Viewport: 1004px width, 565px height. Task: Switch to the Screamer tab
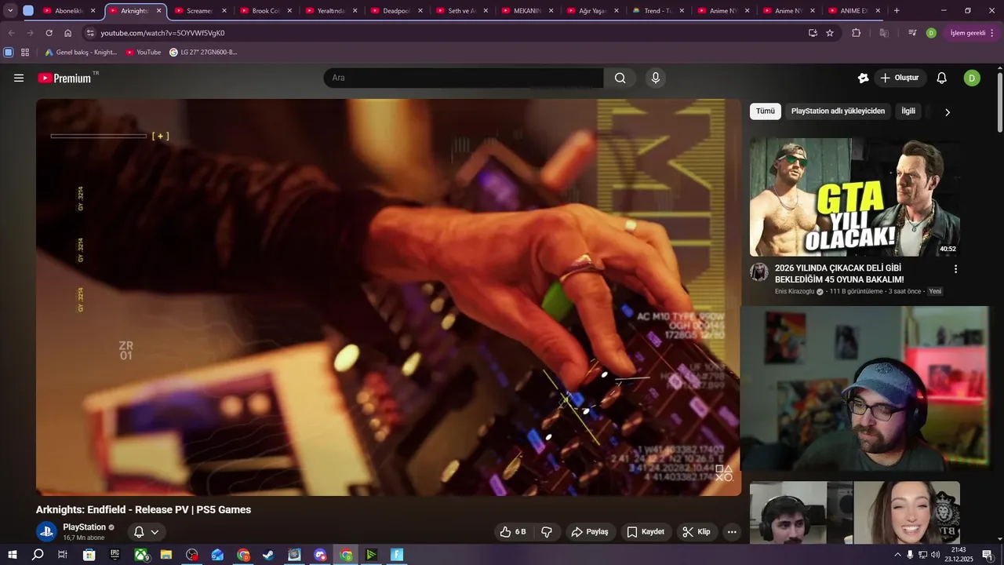pos(200,11)
